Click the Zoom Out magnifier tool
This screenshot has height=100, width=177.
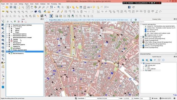click(x=43, y=7)
